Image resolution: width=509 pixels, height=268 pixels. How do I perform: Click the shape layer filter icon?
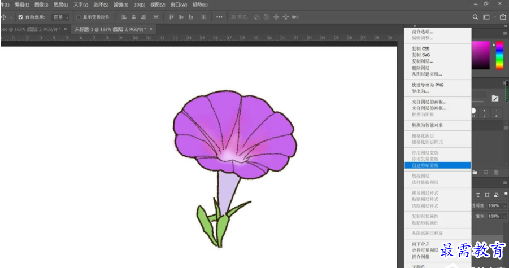pyautogui.click(x=487, y=195)
